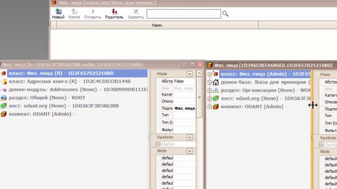Click the Фильт property field in left panel

tap(184, 130)
